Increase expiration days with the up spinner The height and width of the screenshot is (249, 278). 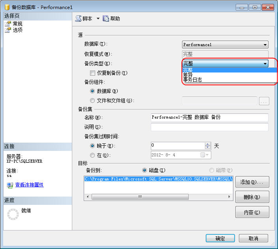click(207, 144)
